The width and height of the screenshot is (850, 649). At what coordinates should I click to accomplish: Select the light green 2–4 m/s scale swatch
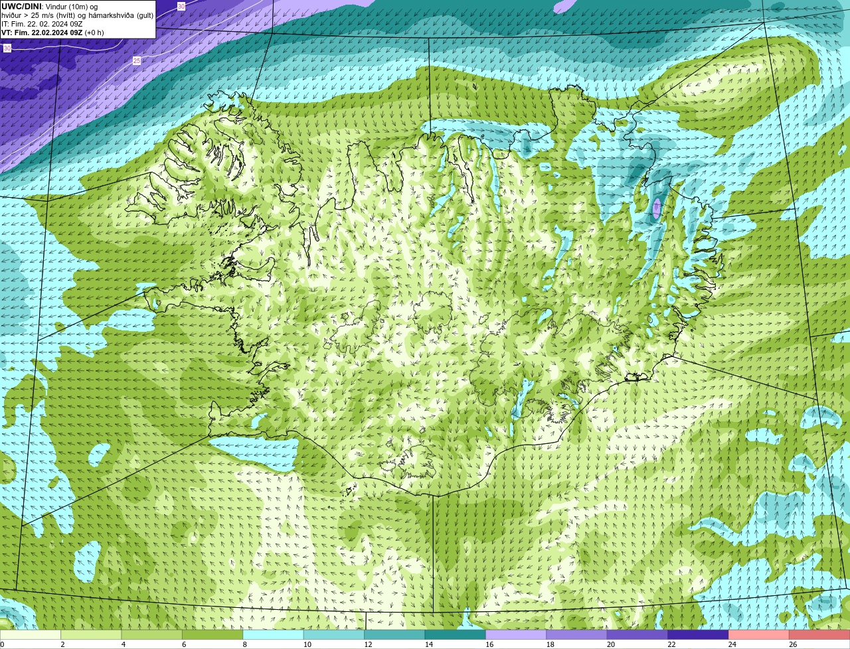(91, 635)
